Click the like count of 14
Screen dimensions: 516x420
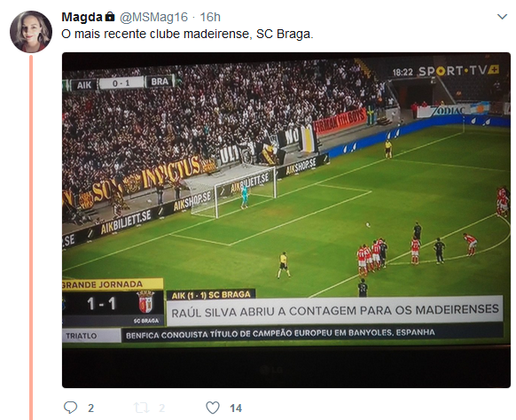(236, 408)
